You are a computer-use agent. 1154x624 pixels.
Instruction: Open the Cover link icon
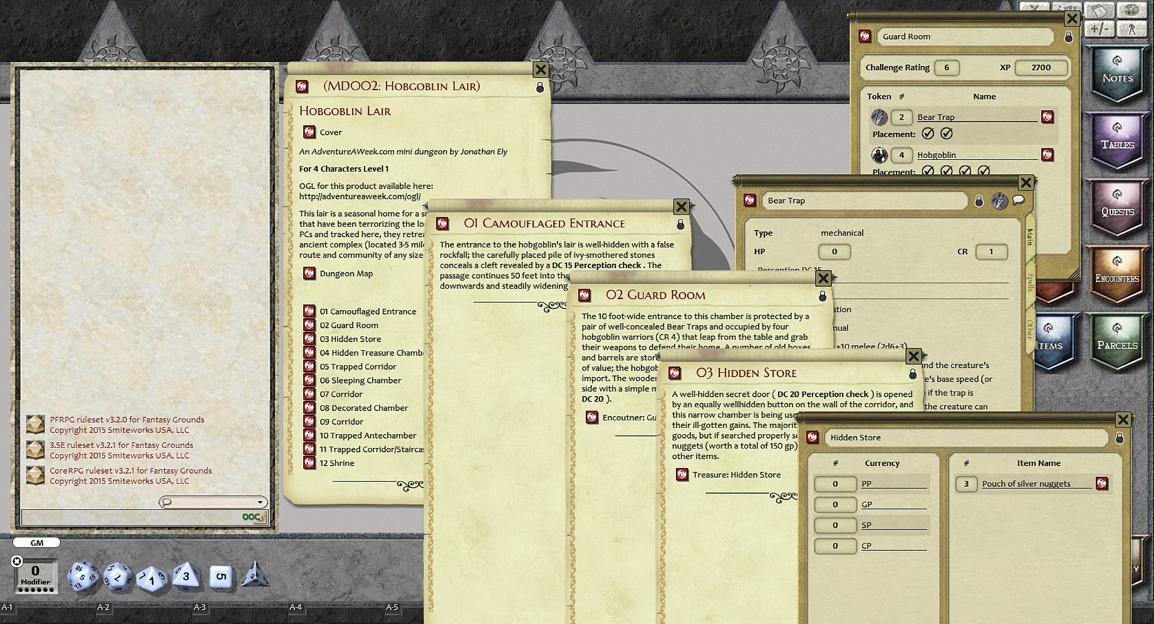point(309,132)
